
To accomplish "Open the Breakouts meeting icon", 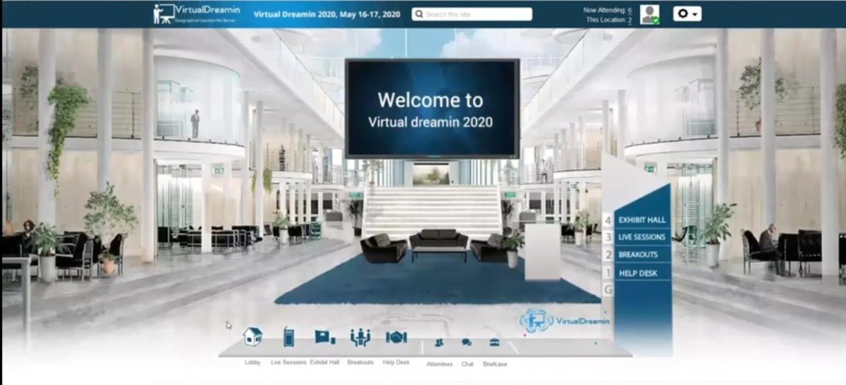I will point(360,337).
